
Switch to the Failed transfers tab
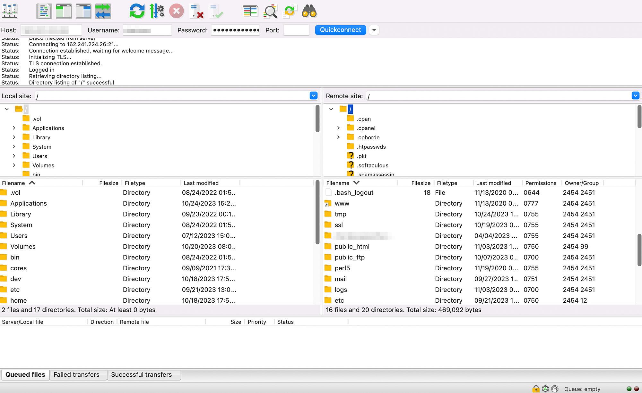(76, 374)
